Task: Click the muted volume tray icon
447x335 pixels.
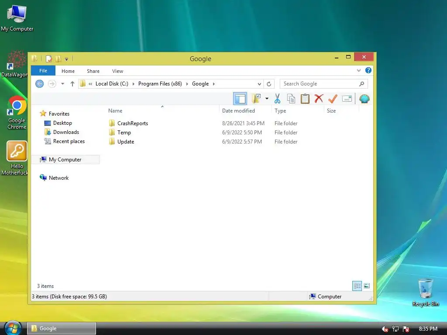Action: pos(385,329)
